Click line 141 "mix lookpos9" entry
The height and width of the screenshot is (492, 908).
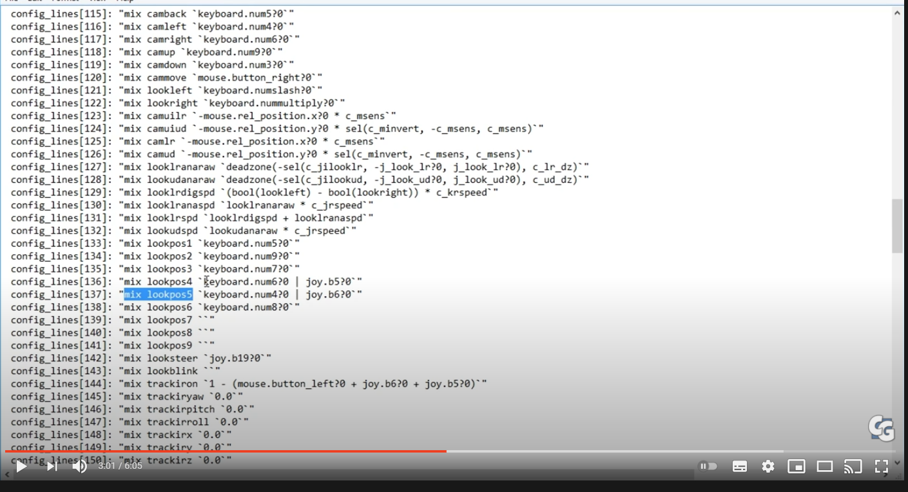(113, 345)
